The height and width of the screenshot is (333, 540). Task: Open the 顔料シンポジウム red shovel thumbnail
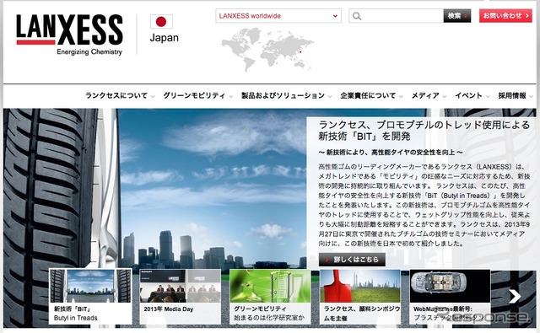click(x=360, y=296)
